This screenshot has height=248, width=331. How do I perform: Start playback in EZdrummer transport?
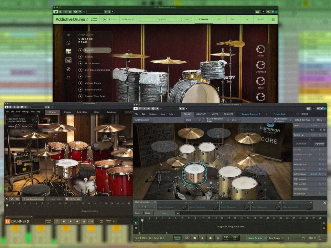(x=70, y=222)
